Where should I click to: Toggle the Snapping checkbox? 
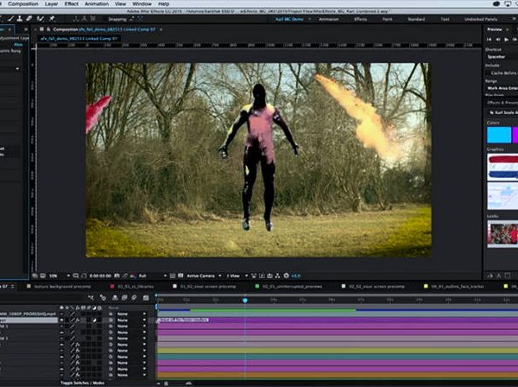click(106, 19)
